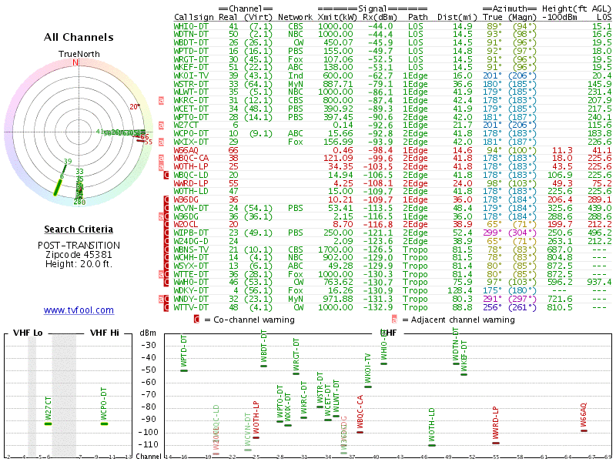
Task: Click the co-channel warning icon beside WTTV-DT
Action: [166, 307]
